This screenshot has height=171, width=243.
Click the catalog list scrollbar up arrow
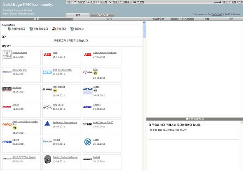point(144,23)
